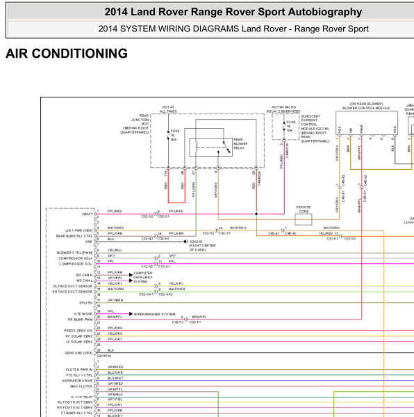The width and height of the screenshot is (414, 417).
Task: Click the VBATT pin label
Action: point(88,214)
